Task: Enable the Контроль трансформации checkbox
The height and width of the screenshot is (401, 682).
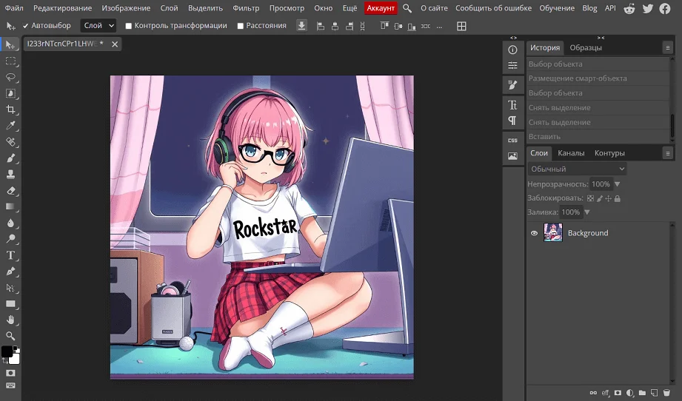Action: click(129, 26)
